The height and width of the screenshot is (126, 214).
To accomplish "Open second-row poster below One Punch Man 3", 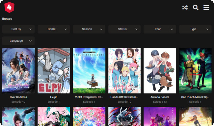I will 195,116.
